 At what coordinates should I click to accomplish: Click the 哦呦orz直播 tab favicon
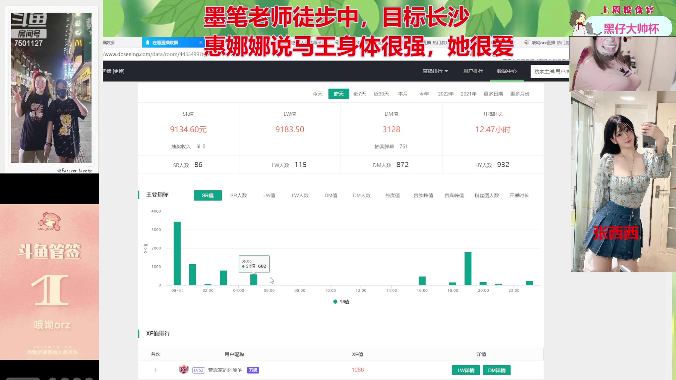[x=526, y=42]
